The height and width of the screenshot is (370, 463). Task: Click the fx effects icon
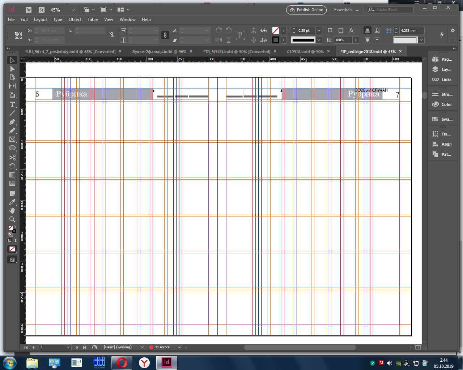click(352, 30)
